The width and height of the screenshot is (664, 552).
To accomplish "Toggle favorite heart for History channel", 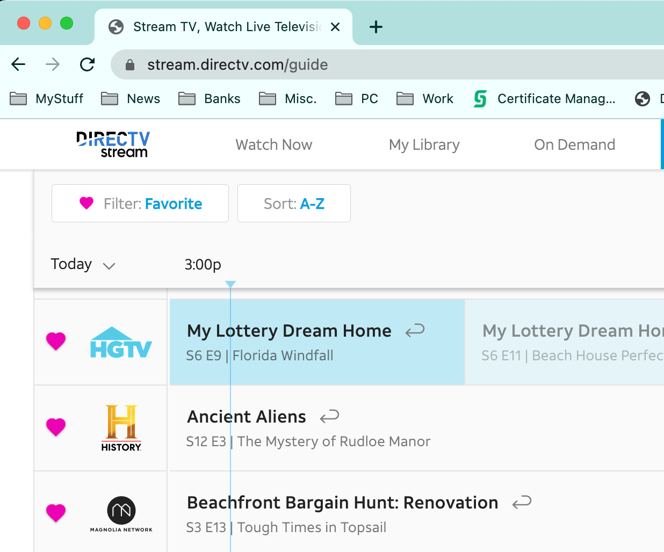I will [56, 427].
